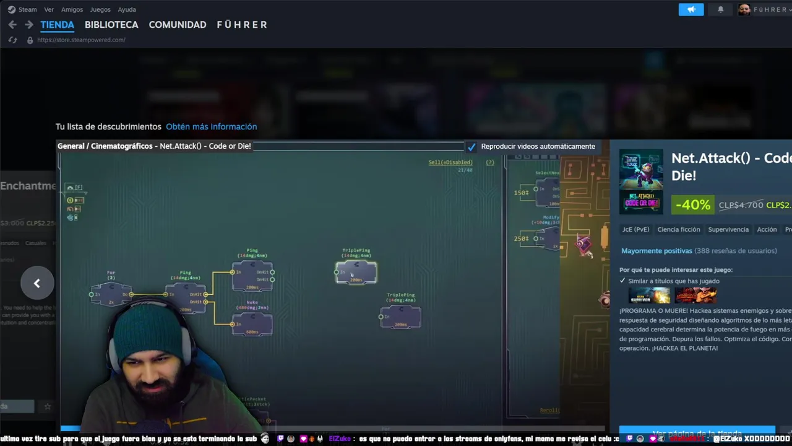The image size is (792, 446).
Task: Select the JcE (PvE) tag
Action: click(635, 229)
